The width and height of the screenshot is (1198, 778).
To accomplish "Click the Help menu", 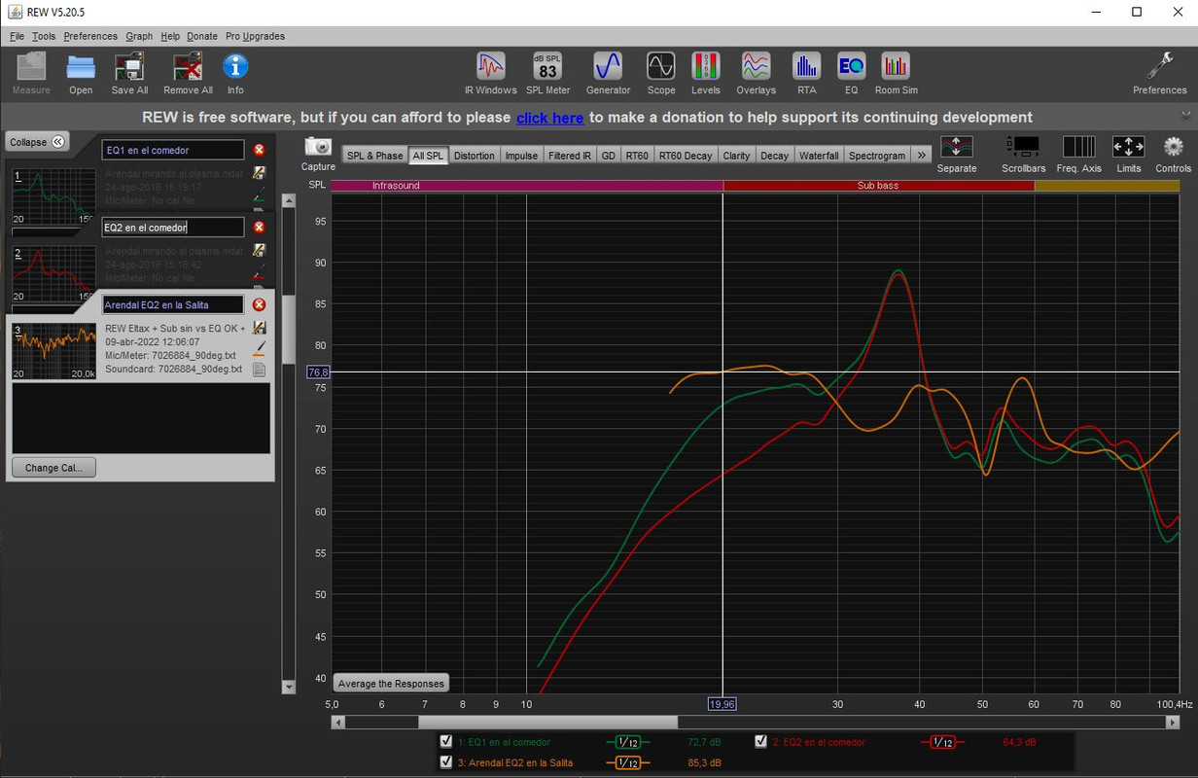I will pyautogui.click(x=170, y=36).
